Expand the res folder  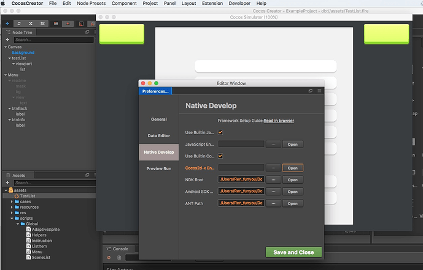click(12, 212)
